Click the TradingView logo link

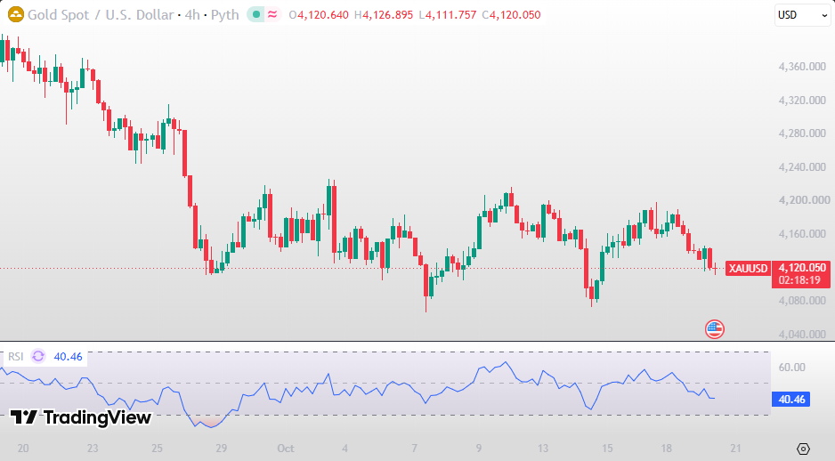pyautogui.click(x=81, y=417)
